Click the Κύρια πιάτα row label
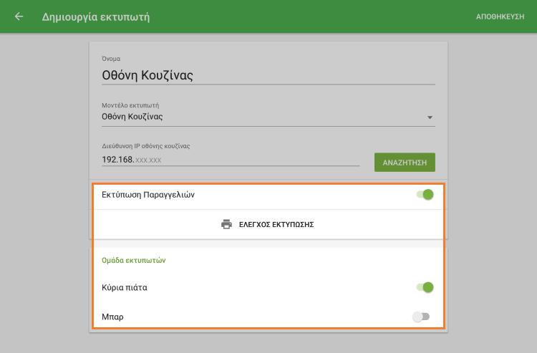Viewport: 537px width, 353px height. point(125,287)
